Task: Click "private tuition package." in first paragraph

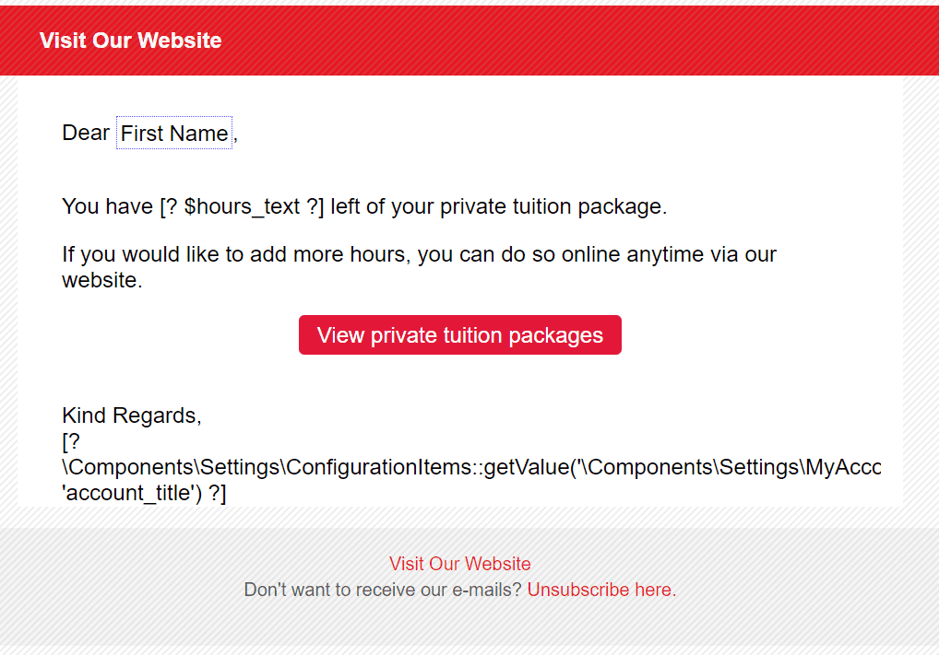Action: pos(553,206)
